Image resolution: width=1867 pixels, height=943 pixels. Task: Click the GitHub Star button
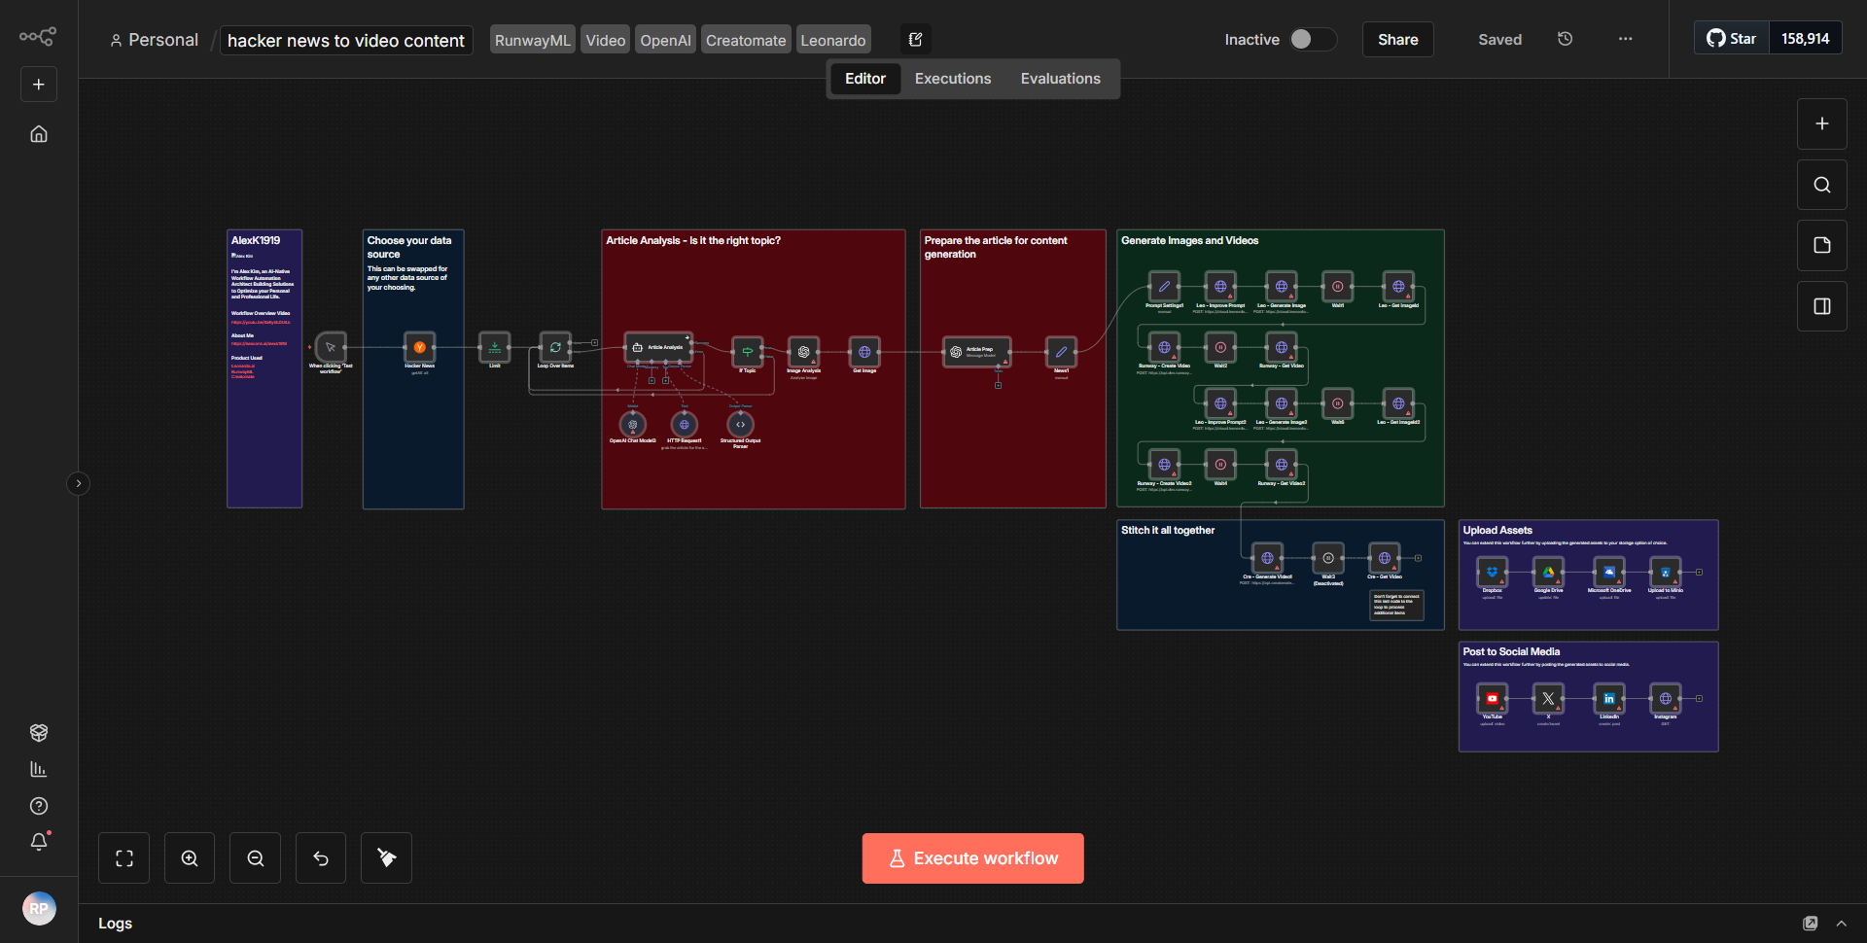[x=1732, y=39]
